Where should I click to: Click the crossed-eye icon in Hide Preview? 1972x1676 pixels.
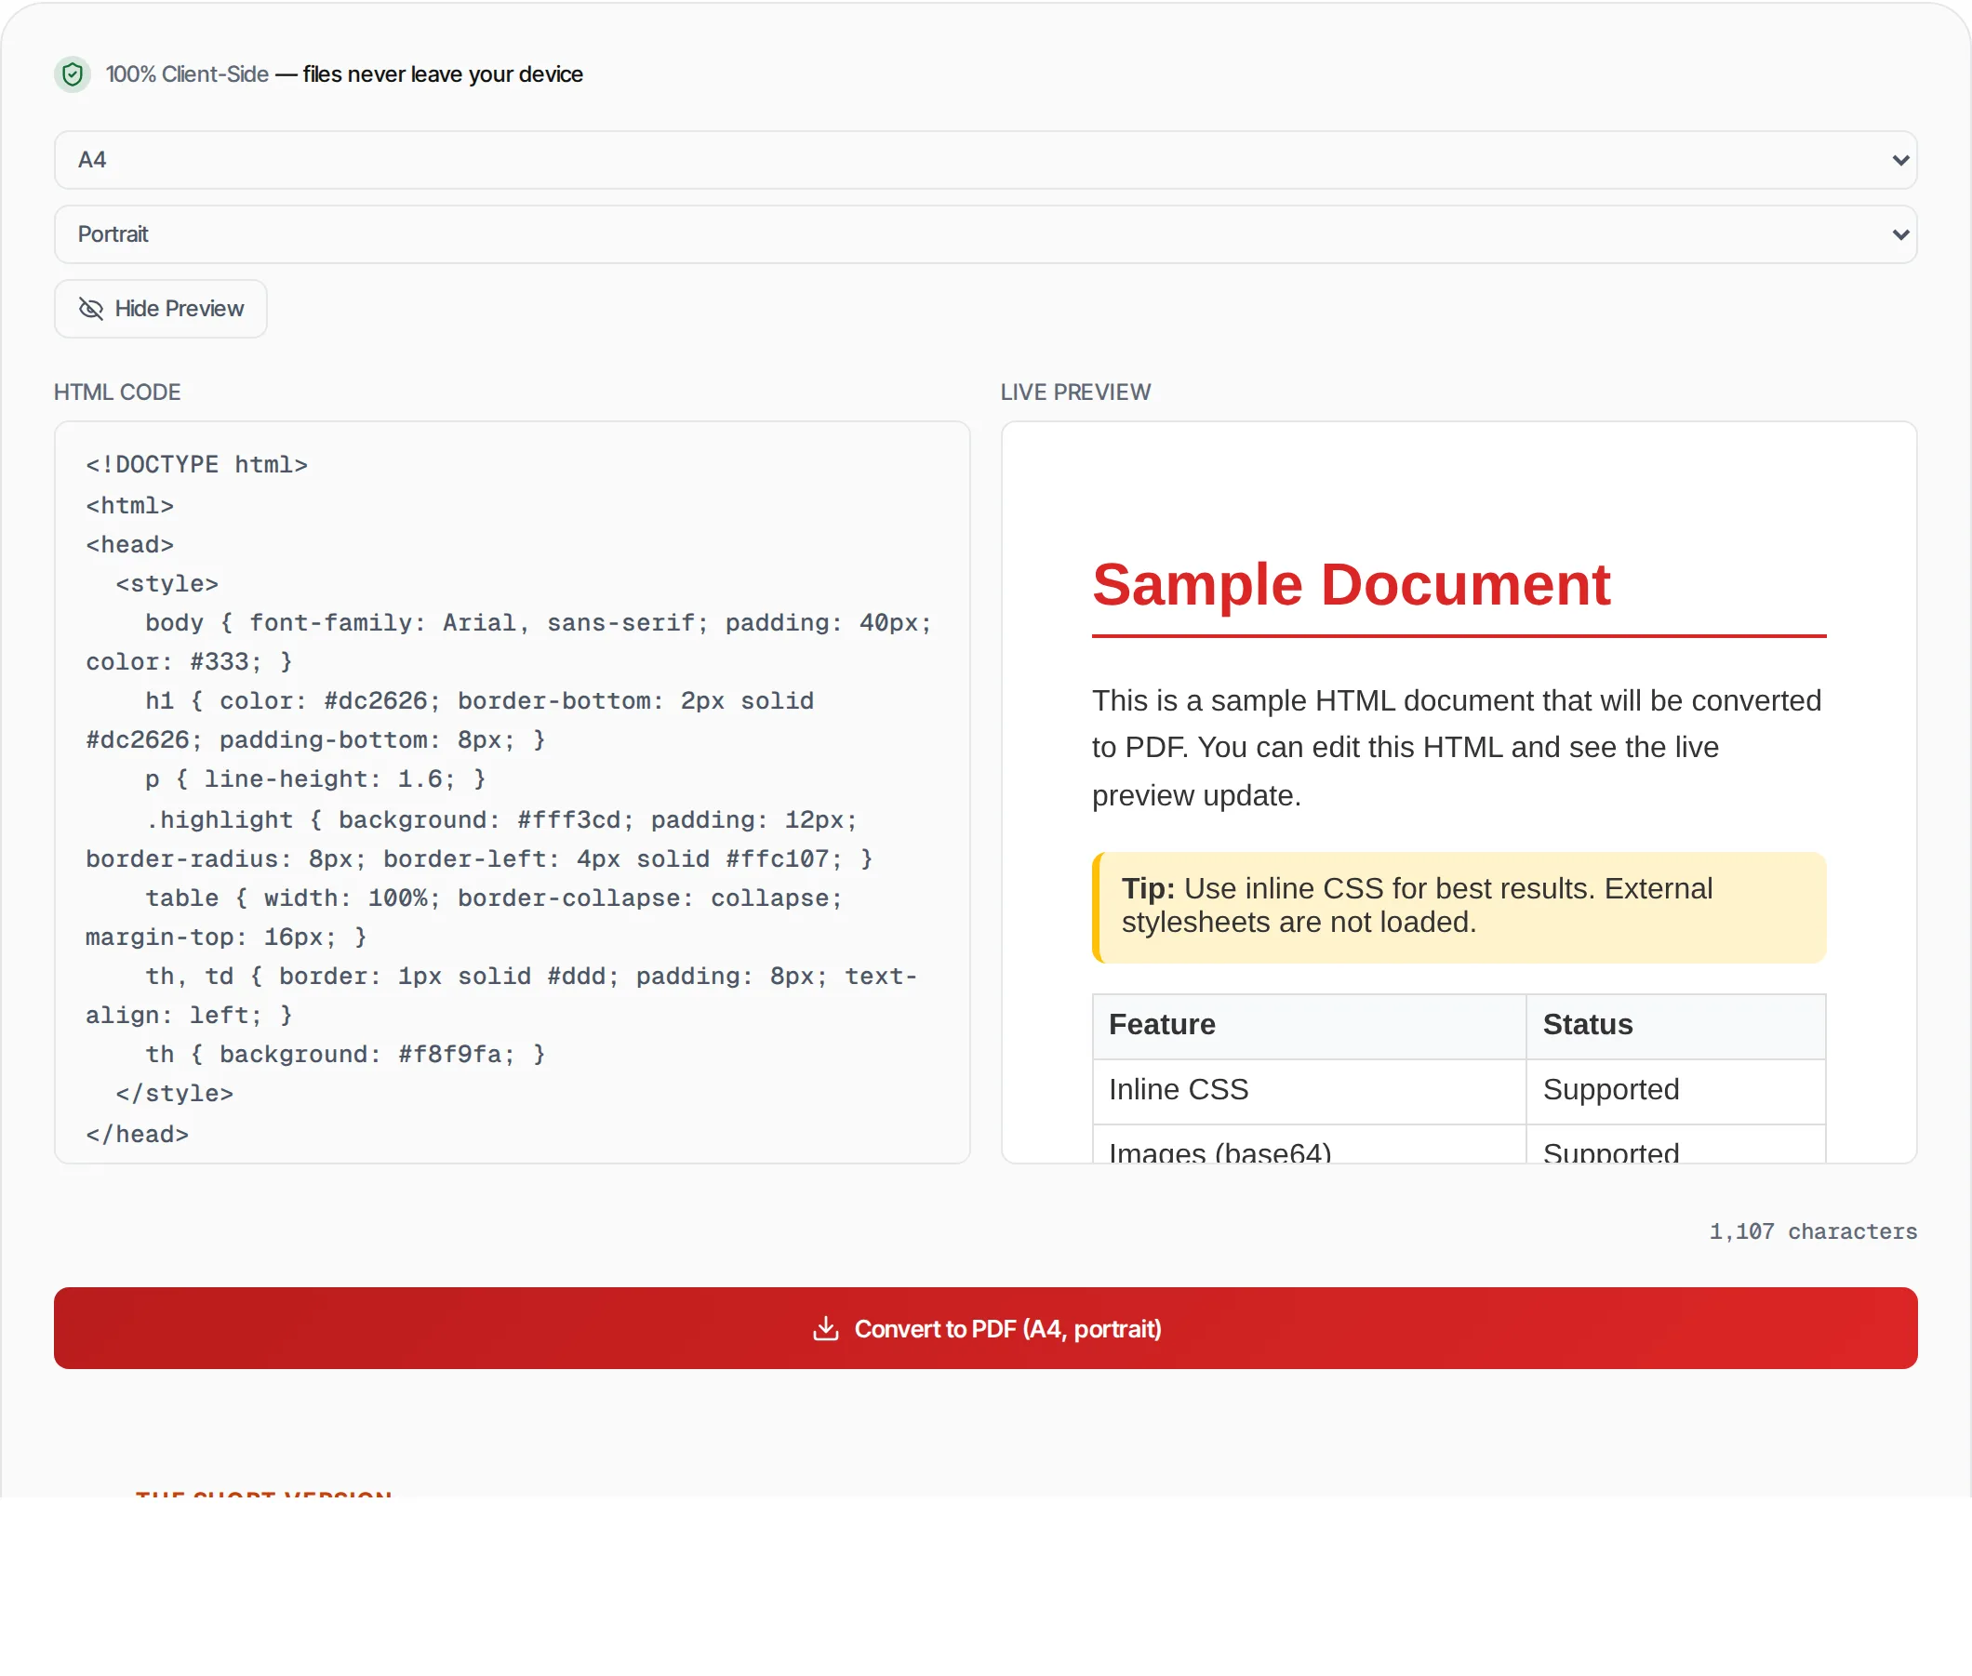[91, 309]
